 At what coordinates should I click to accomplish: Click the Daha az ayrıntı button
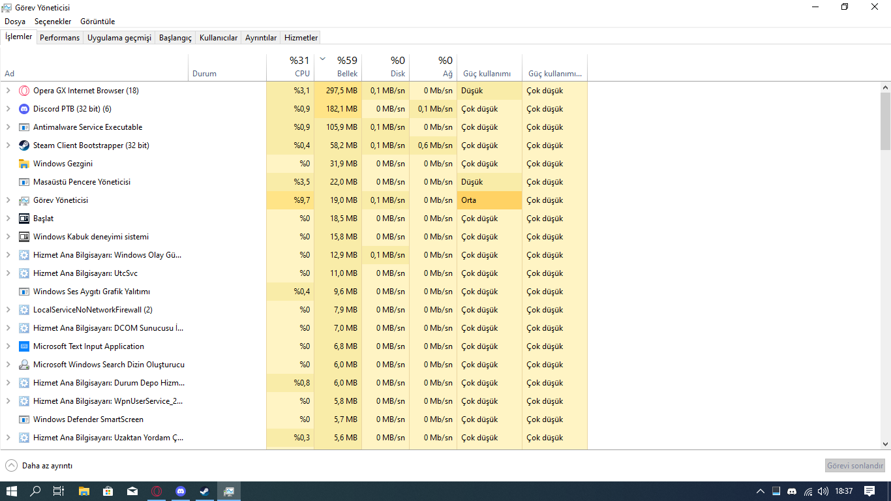39,466
